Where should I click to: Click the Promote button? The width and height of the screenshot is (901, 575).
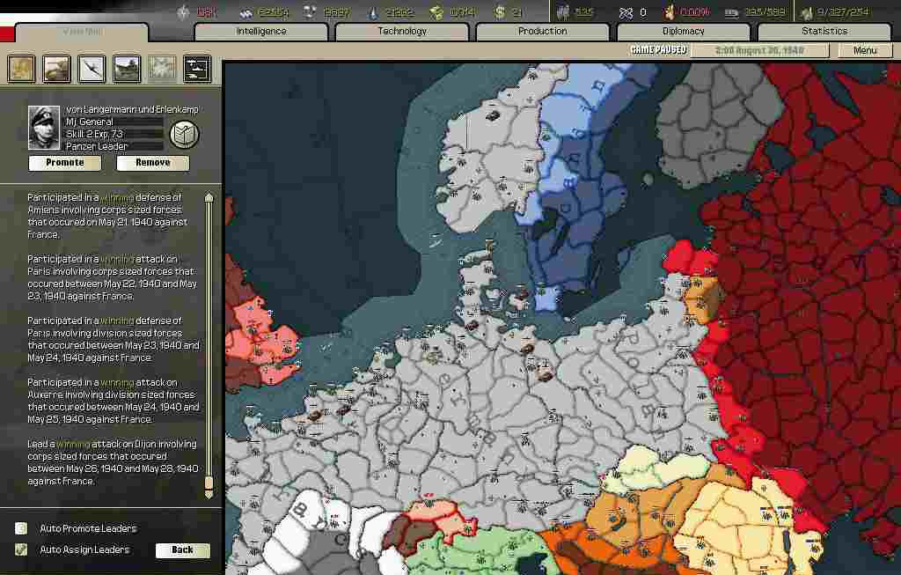coord(65,163)
